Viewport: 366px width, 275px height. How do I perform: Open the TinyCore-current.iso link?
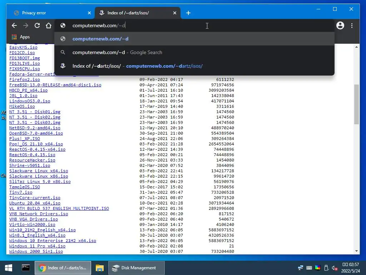35,198
